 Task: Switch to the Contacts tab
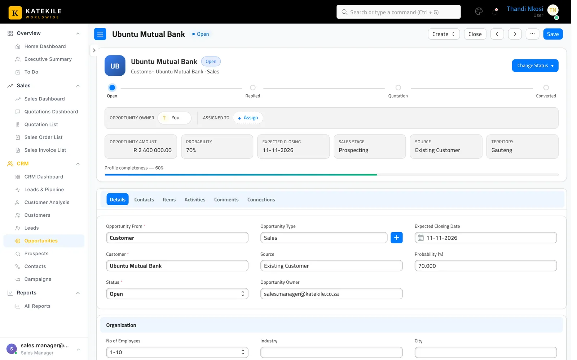144,199
